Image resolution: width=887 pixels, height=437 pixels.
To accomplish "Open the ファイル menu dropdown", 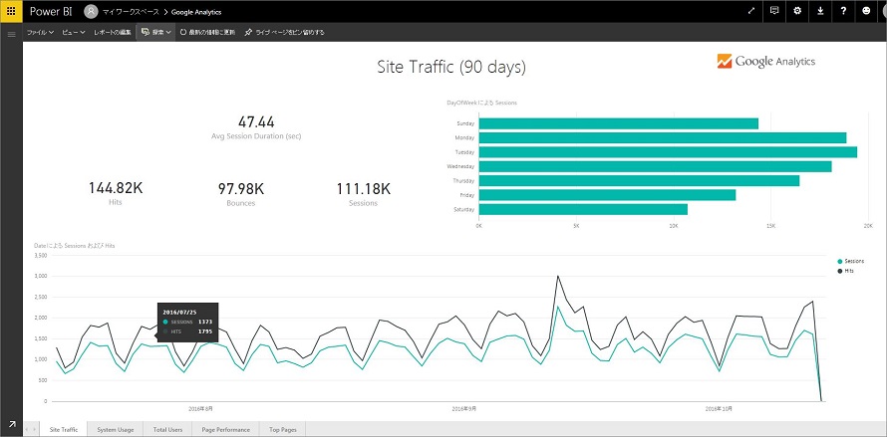I will tap(40, 32).
